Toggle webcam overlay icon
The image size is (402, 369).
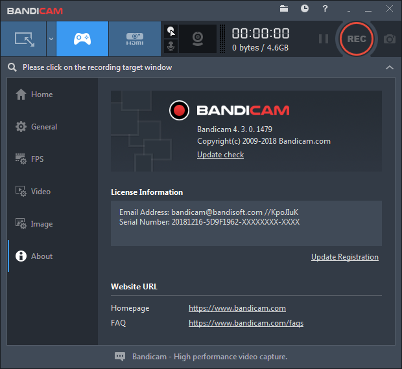tap(198, 39)
